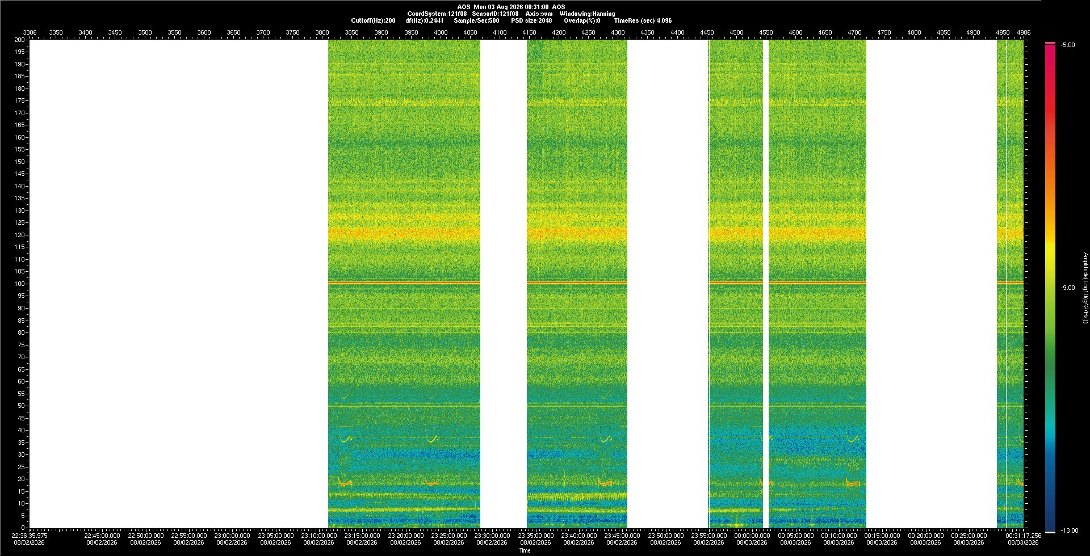This screenshot has height=556, width=1090.
Task: Click the "23:45:00.000" time axis label
Action: point(622,535)
